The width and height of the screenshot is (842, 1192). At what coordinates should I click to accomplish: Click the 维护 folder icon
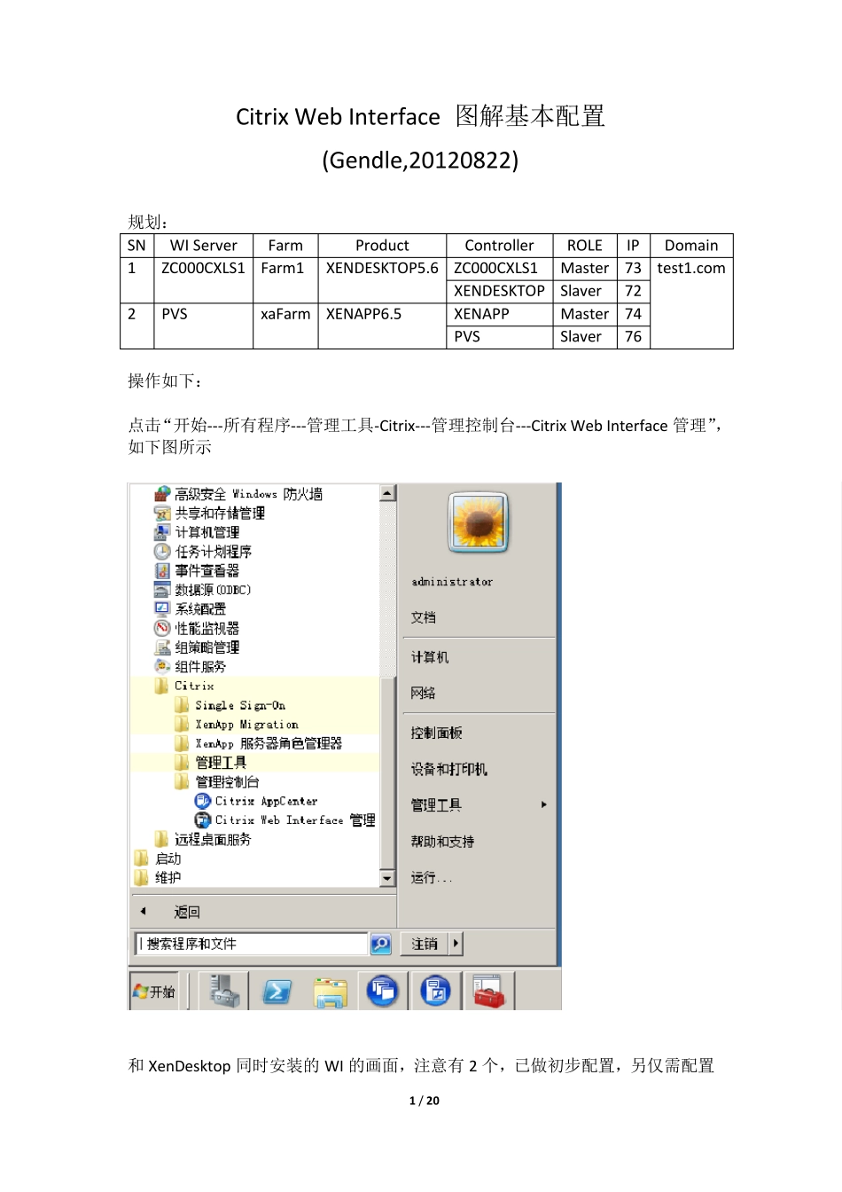click(142, 877)
